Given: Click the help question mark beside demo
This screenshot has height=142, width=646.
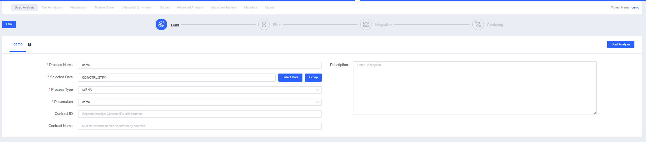Looking at the screenshot, I should tap(30, 44).
